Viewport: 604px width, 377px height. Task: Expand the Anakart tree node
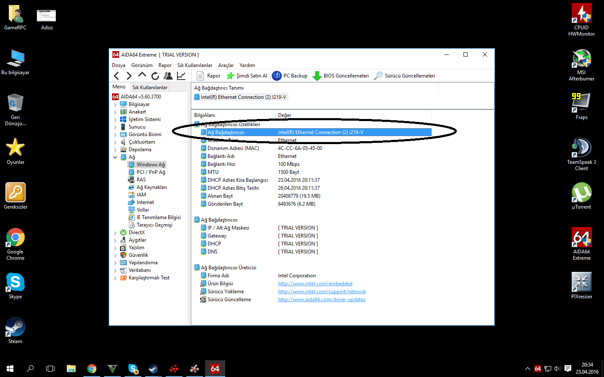tap(115, 112)
